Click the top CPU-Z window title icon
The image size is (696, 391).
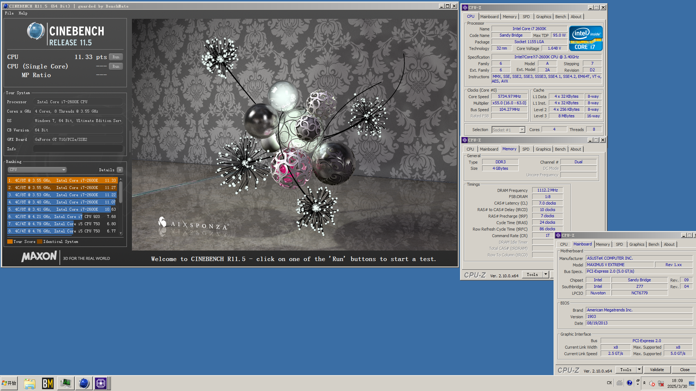[x=465, y=7]
